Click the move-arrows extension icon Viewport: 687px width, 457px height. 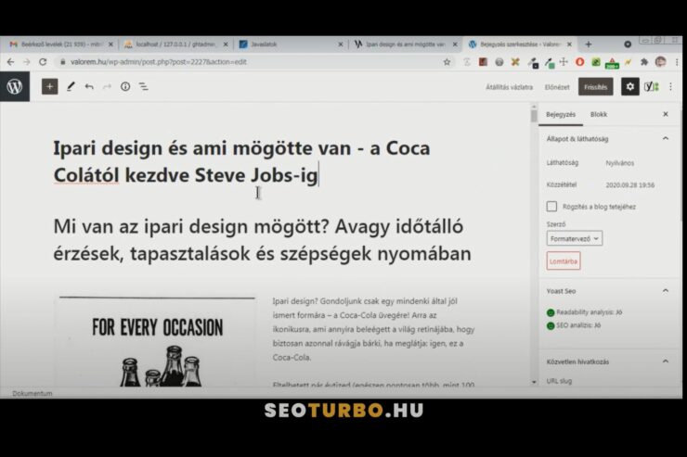(x=564, y=62)
